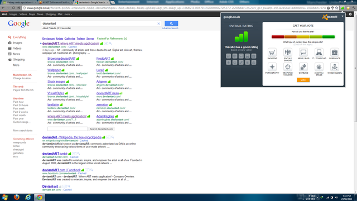Viewport: 357px width, 201px height.
Task: Click the green rating segment on vote bar
Action: [329, 37]
